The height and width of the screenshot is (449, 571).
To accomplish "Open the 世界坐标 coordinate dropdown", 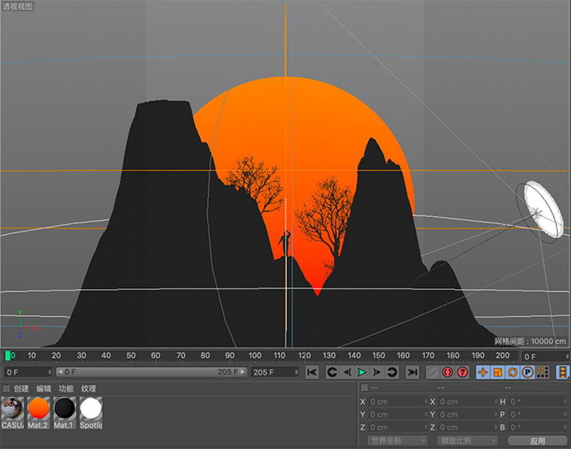I will click(x=398, y=440).
